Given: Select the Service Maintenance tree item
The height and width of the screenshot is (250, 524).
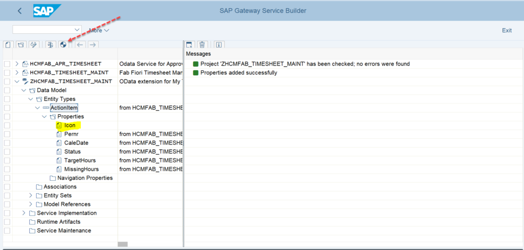Looking at the screenshot, I should [64, 231].
